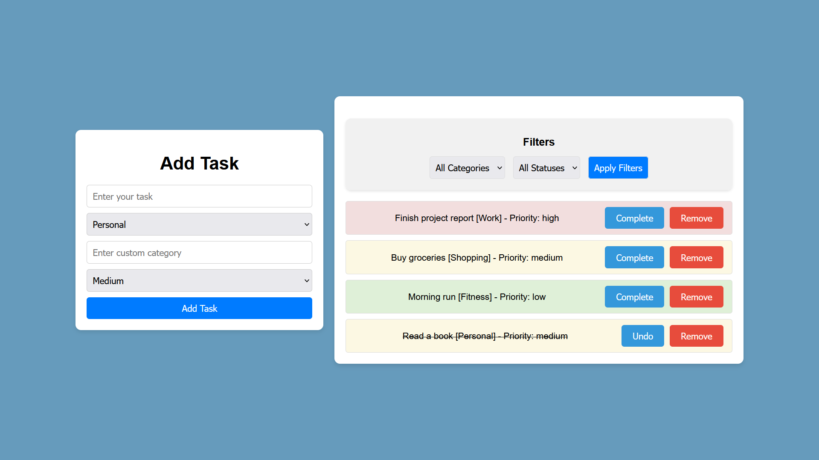819x460 pixels.
Task: Expand the All Statuses filter
Action: (x=546, y=168)
